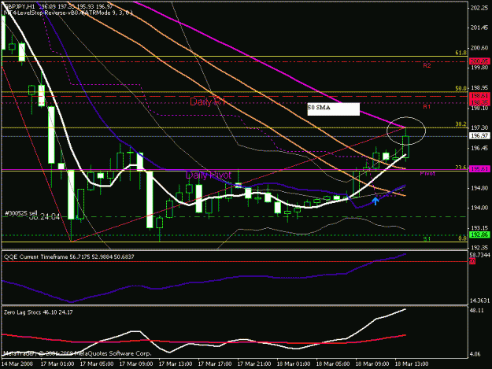Select the MT4-LevelStop-Reverse indicator label

(68, 13)
